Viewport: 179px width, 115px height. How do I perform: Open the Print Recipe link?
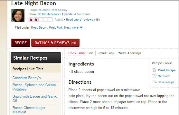[167, 70]
